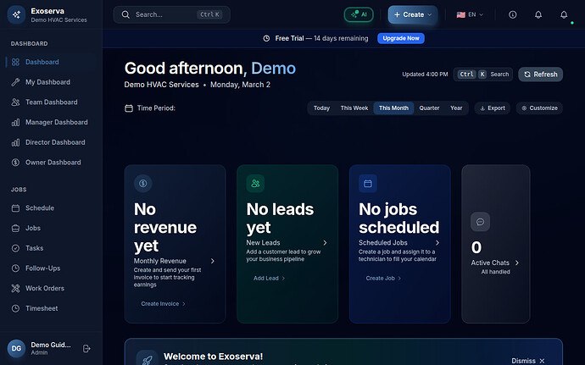Click the Jobs briefcase icon
This screenshot has width=585, height=365.
[15, 229]
